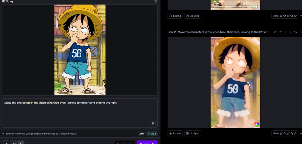Download the Gen-2 generated video
This screenshot has width=302, height=144.
pyautogui.click(x=290, y=32)
